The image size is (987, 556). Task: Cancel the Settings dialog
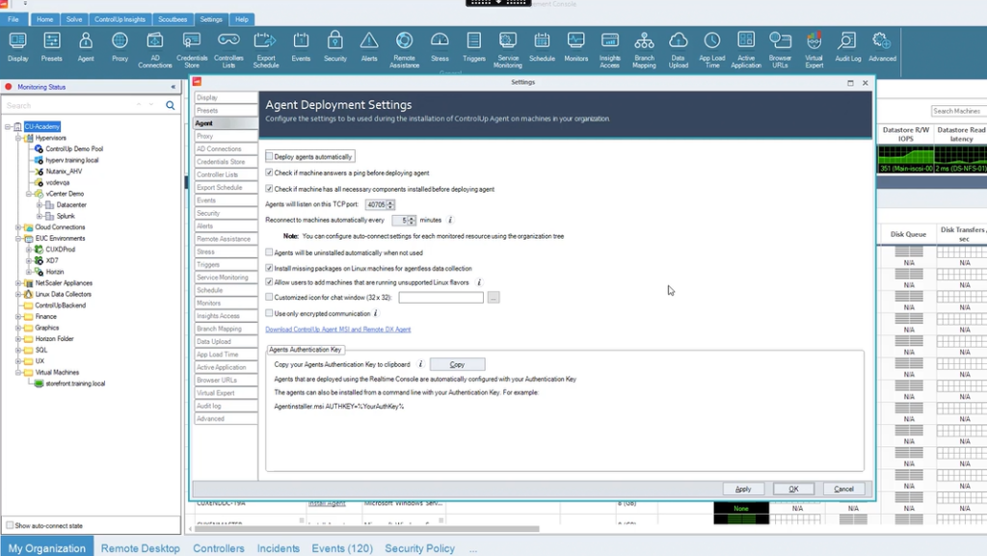tap(843, 489)
